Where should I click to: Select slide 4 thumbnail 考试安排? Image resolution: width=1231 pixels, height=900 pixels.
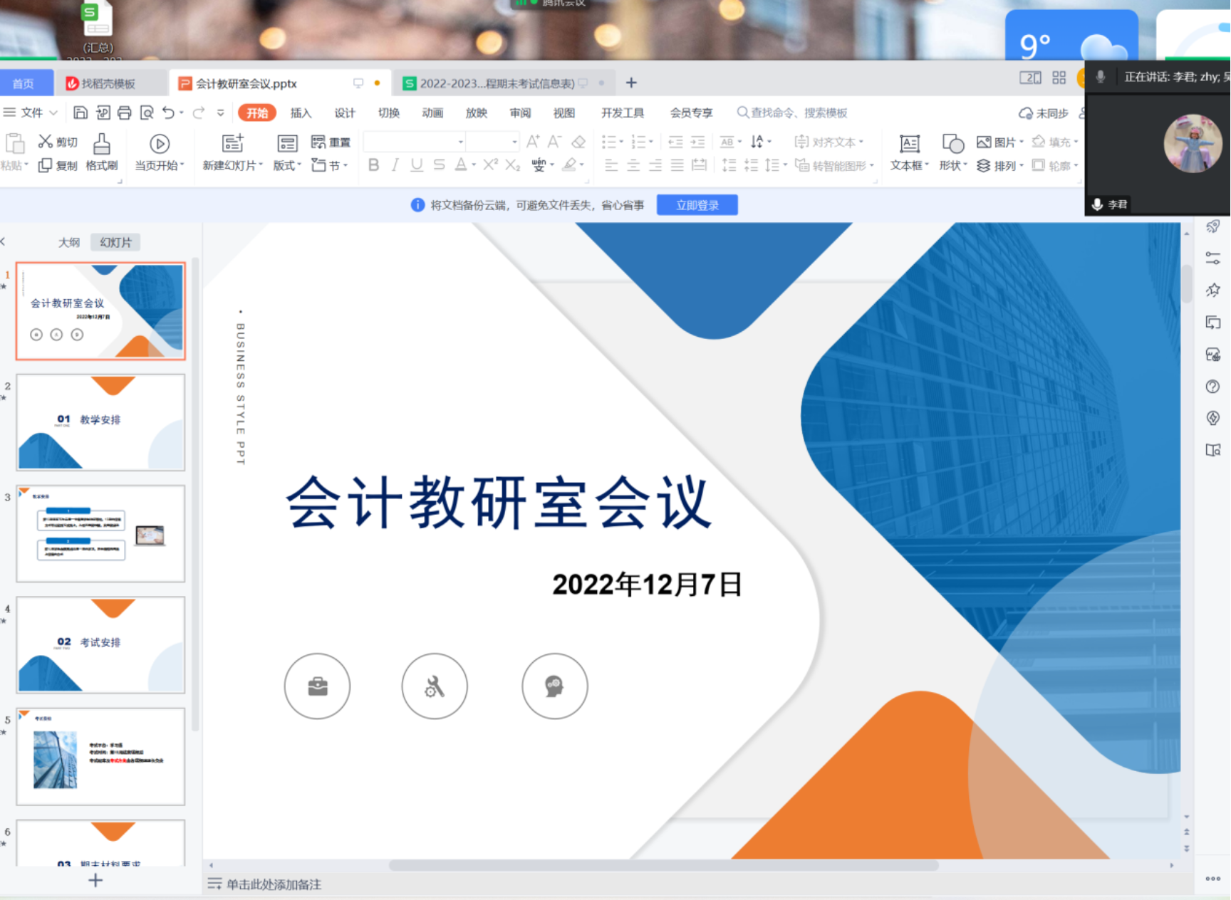point(100,644)
